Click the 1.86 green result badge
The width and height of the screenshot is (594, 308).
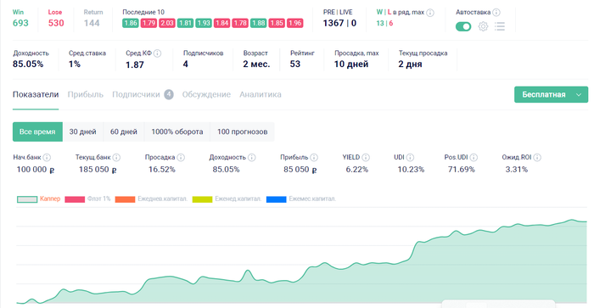pos(131,23)
